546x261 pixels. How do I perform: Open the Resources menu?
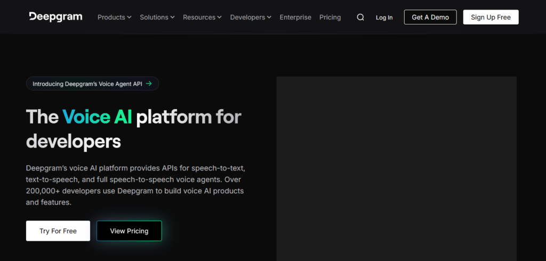pos(202,18)
